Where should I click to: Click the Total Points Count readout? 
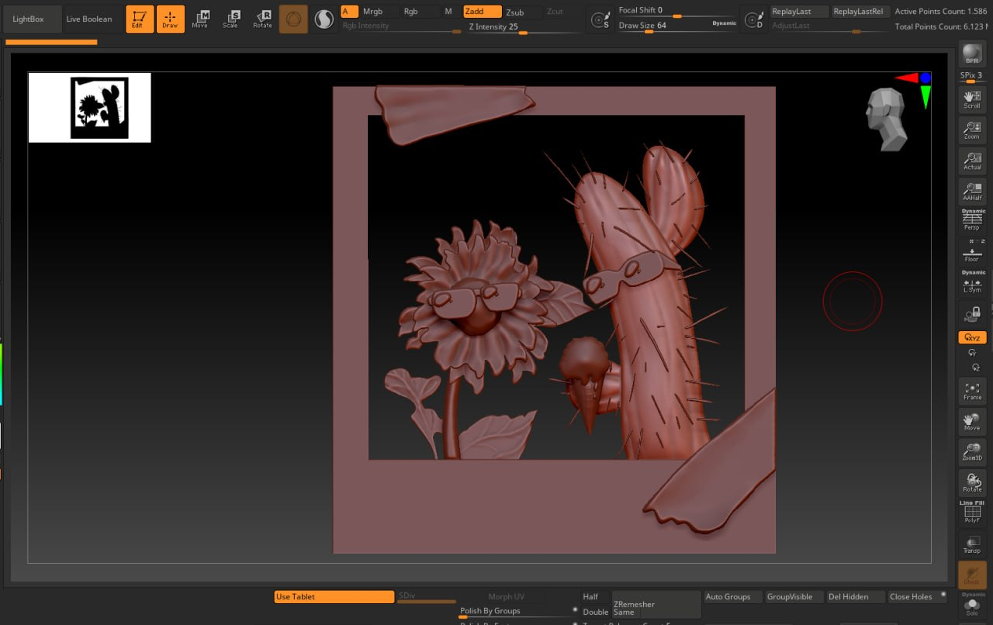tap(941, 26)
